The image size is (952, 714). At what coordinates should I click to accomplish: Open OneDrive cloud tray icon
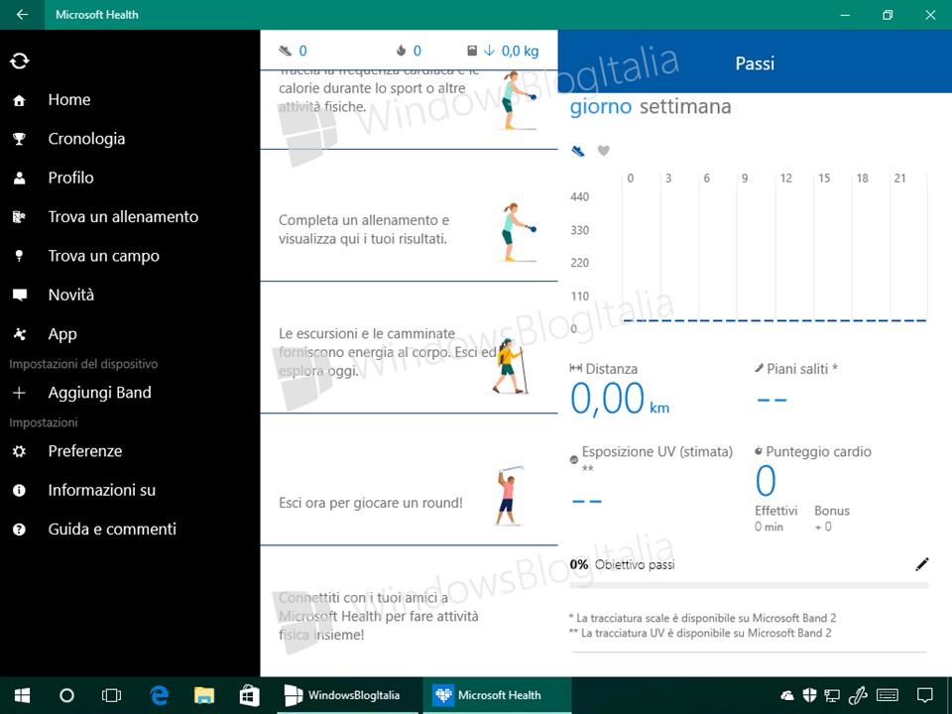pos(786,695)
